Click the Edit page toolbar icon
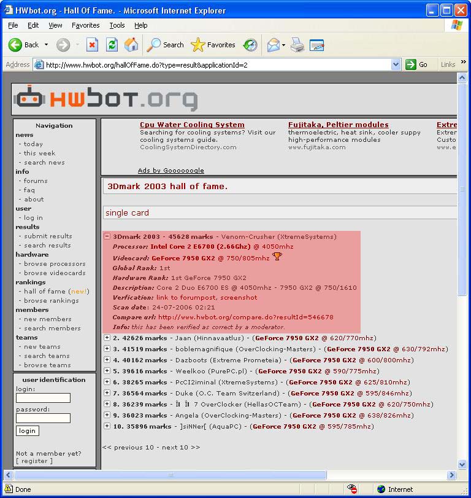The image size is (471, 498). coord(317,45)
